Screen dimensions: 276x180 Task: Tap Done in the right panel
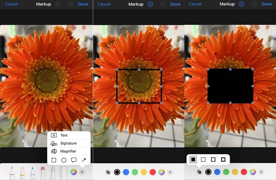tap(266, 4)
